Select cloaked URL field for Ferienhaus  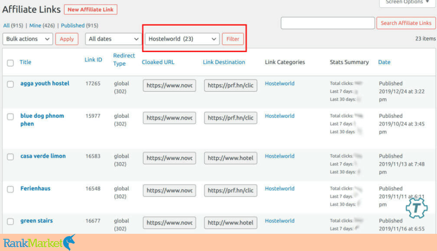tap(169, 190)
